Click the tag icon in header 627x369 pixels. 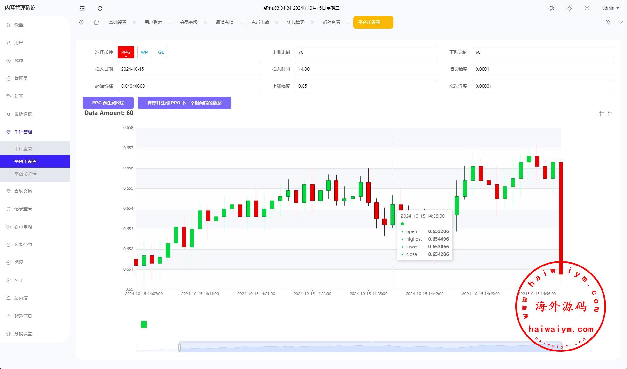569,8
